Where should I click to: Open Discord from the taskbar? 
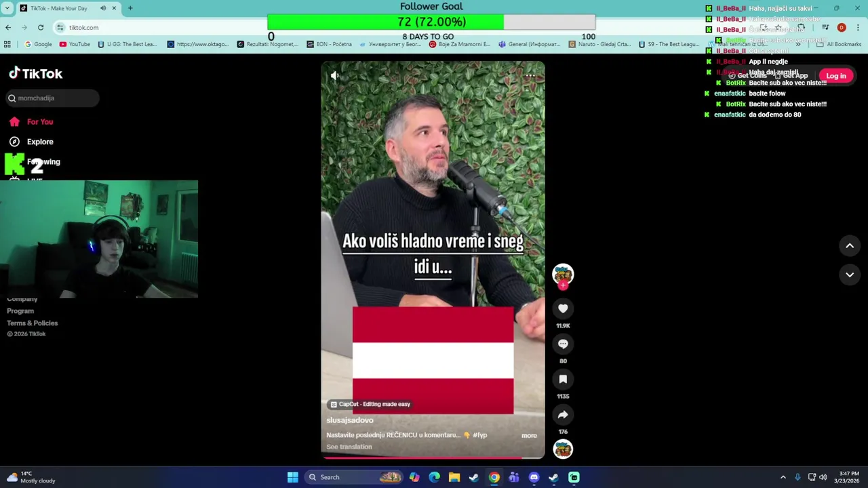pyautogui.click(x=534, y=477)
